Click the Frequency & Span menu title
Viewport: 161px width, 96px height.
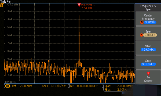[x=148, y=8]
